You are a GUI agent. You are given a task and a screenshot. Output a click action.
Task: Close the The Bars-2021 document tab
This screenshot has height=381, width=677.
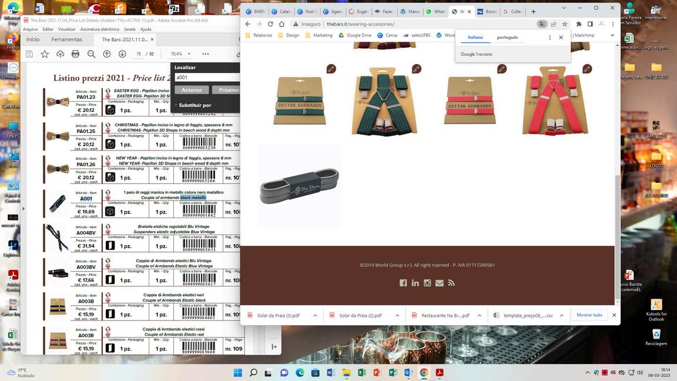[x=152, y=39]
